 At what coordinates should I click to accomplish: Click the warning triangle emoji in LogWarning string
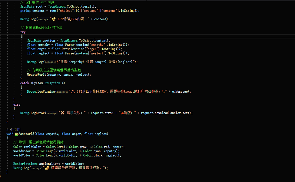pyautogui.click(x=73, y=91)
